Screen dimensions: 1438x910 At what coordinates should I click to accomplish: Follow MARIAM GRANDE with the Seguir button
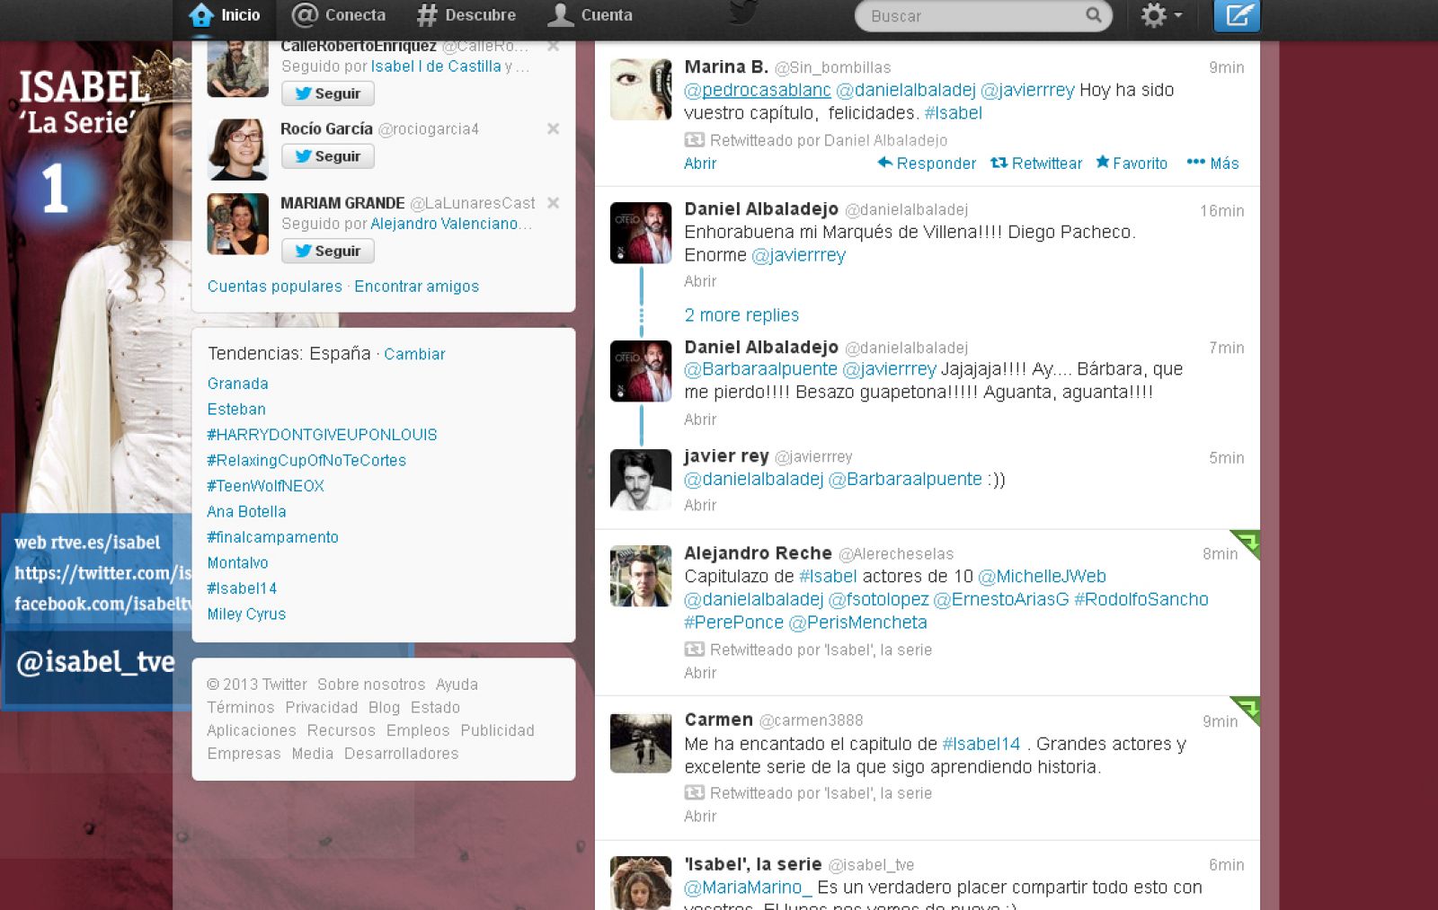pos(327,251)
